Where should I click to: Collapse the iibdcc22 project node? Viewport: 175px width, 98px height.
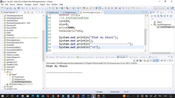[2, 70]
